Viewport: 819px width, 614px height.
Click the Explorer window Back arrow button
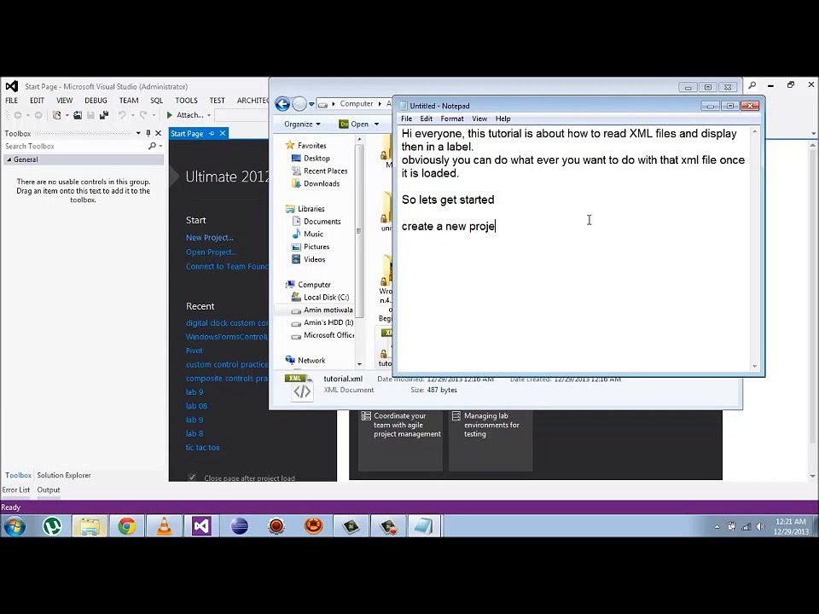coord(282,104)
